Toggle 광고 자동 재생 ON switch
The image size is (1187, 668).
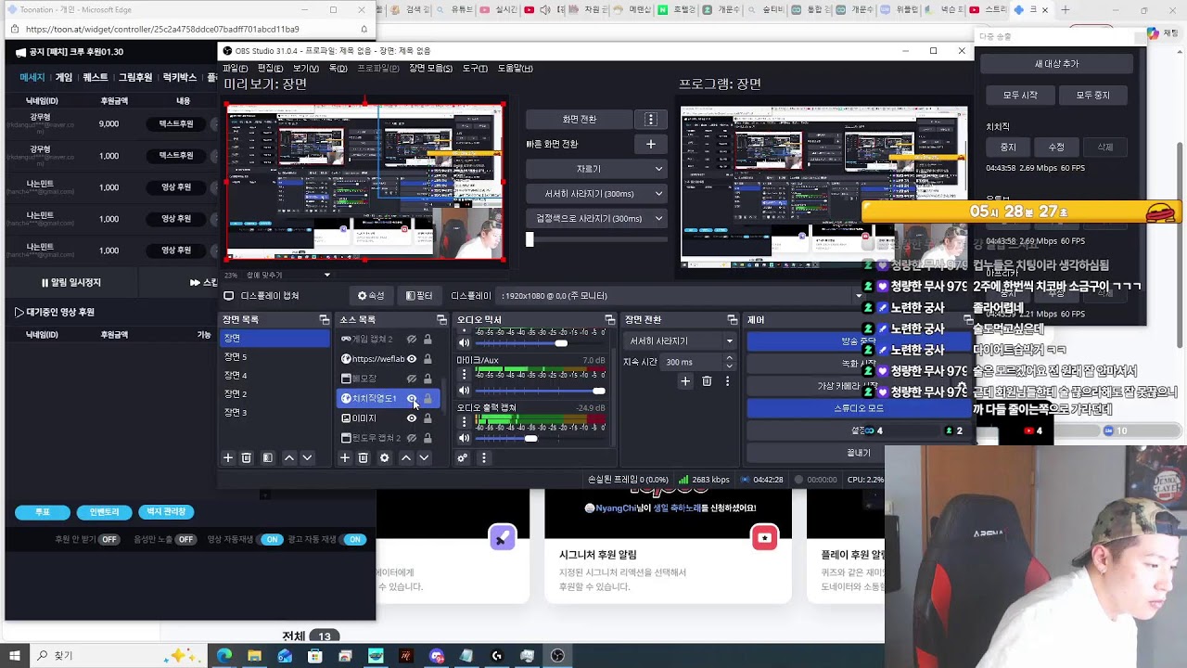pyautogui.click(x=354, y=539)
